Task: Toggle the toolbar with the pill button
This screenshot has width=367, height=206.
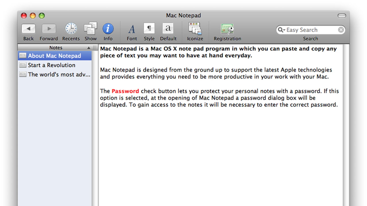Action: tap(342, 16)
